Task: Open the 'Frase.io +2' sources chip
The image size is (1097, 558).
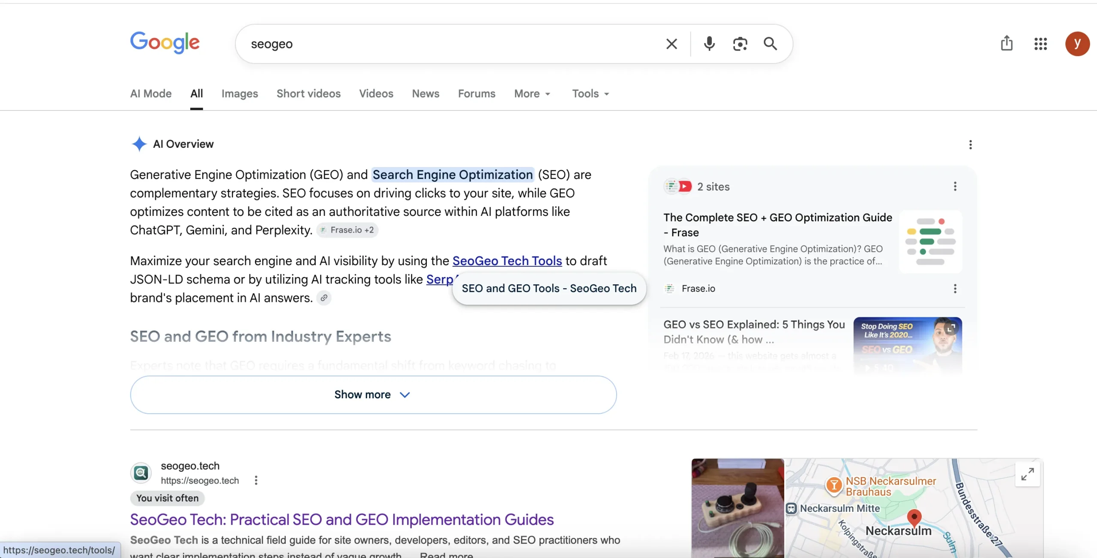Action: click(x=348, y=230)
